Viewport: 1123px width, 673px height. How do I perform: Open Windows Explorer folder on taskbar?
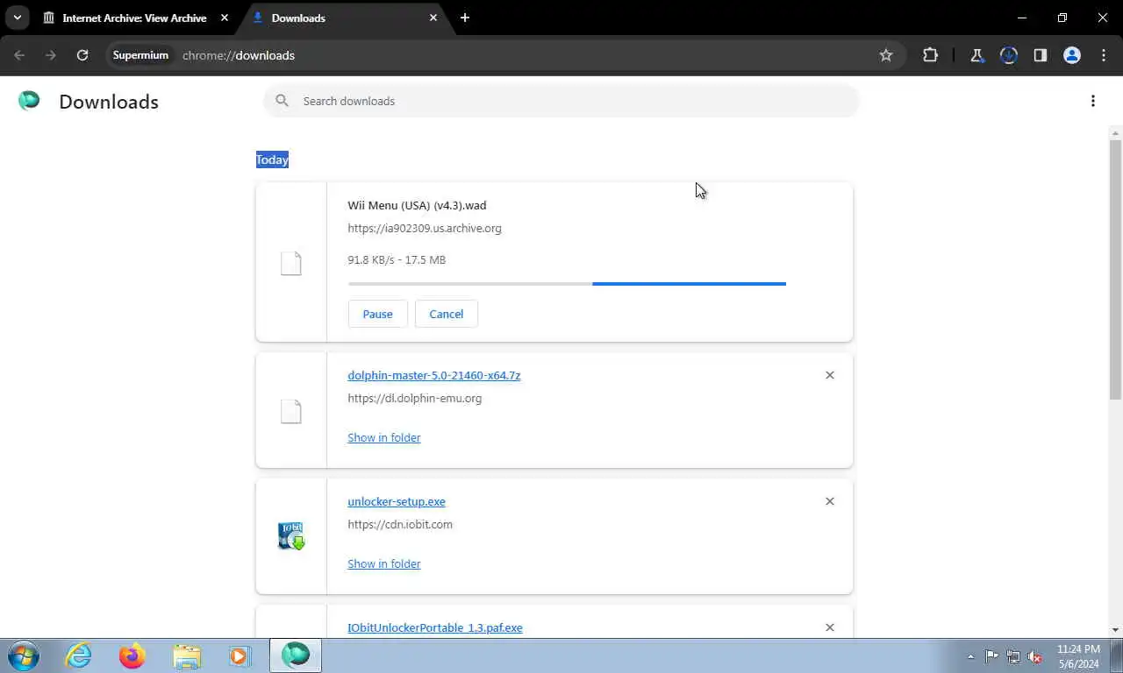coord(186,655)
